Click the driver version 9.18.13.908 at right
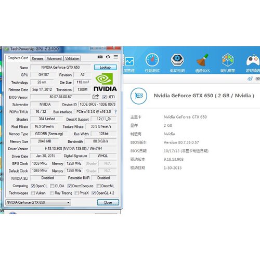 coord(174,159)
